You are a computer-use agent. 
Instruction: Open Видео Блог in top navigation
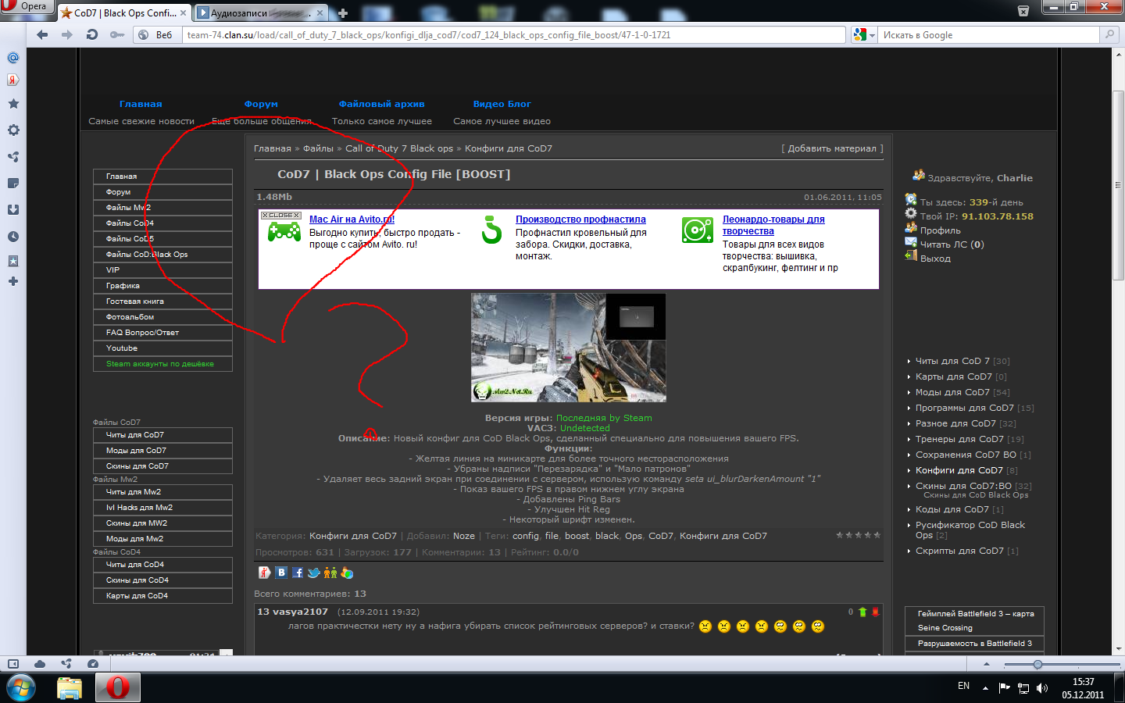click(502, 104)
